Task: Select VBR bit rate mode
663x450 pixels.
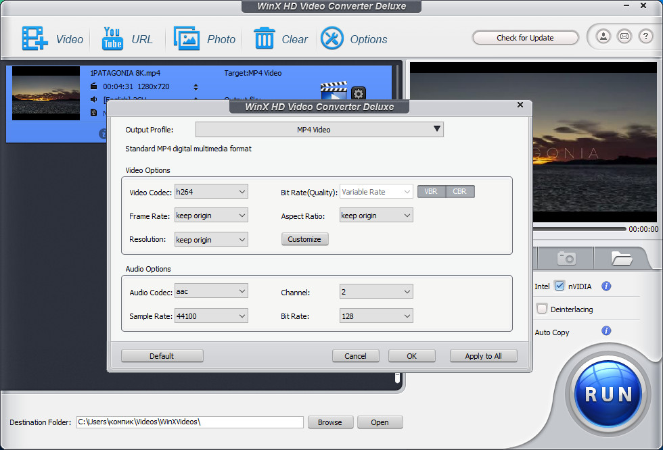Action: pyautogui.click(x=432, y=192)
